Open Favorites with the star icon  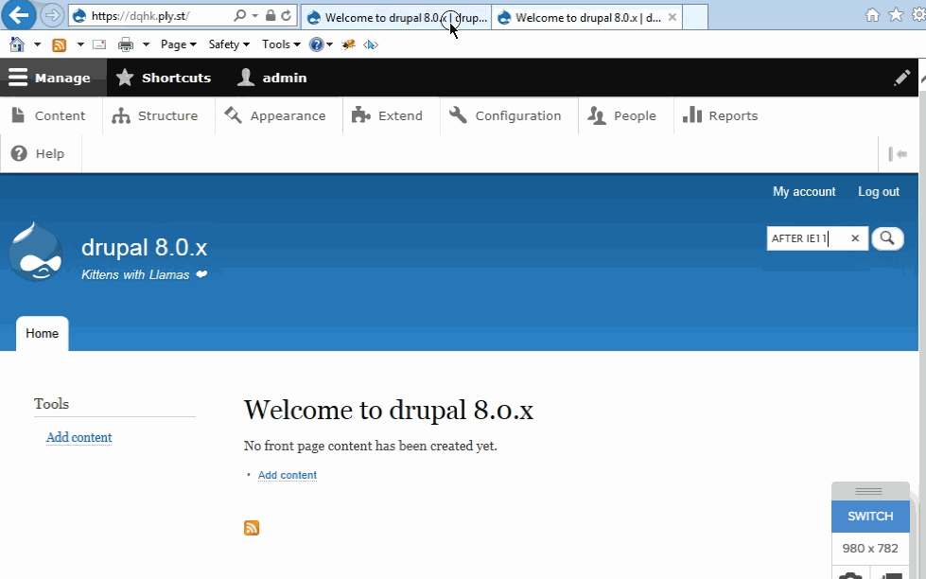point(896,15)
